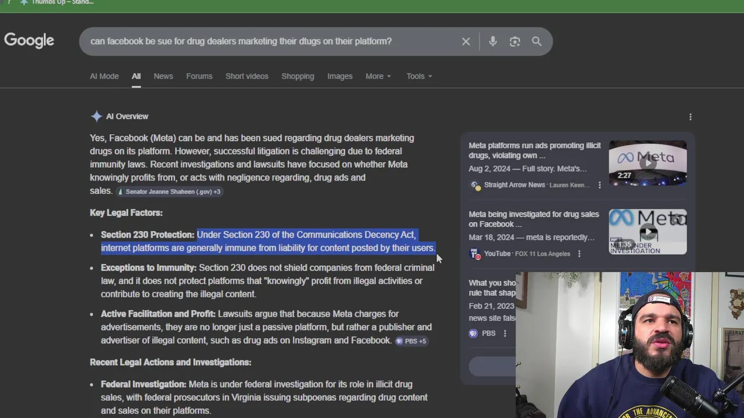Viewport: 744px width, 418px height.
Task: Click the AI Overview sparkle icon
Action: [x=96, y=116]
